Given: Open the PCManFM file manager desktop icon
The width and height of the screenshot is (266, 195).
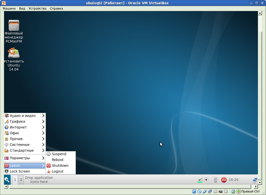Looking at the screenshot, I should point(14,31).
